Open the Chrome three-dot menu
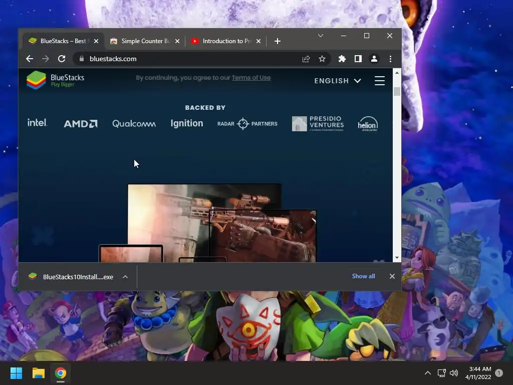Image resolution: width=513 pixels, height=385 pixels. [390, 59]
